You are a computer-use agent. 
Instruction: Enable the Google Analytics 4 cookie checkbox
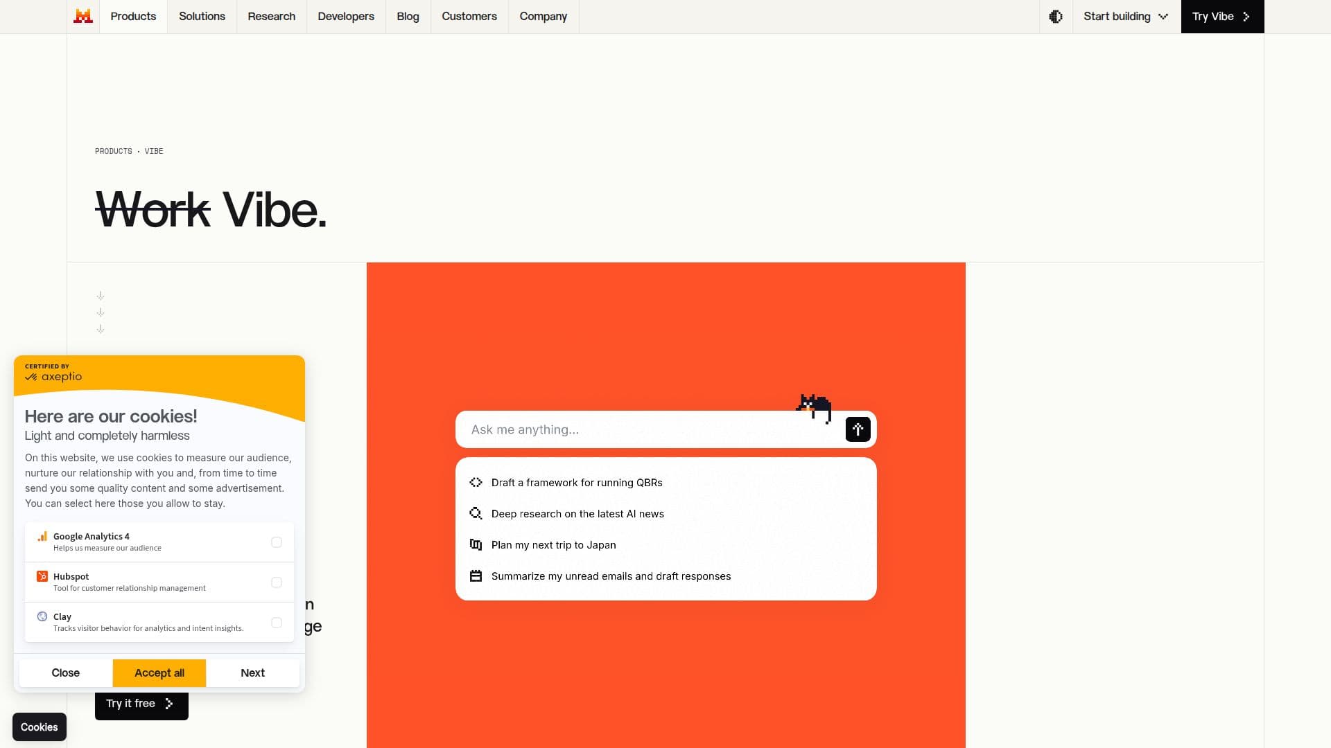(277, 542)
